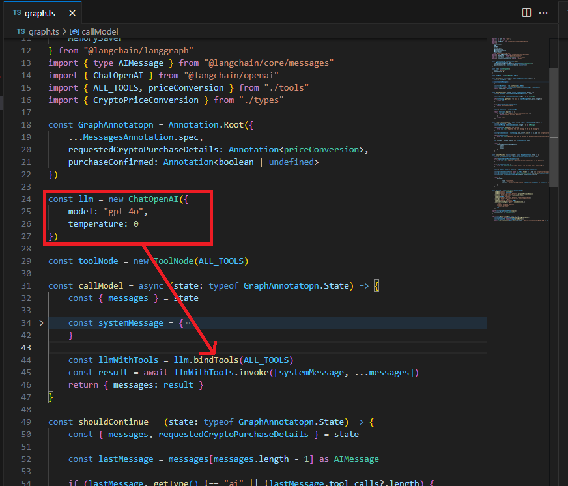Click line number 31 in the gutter

[x=26, y=285]
